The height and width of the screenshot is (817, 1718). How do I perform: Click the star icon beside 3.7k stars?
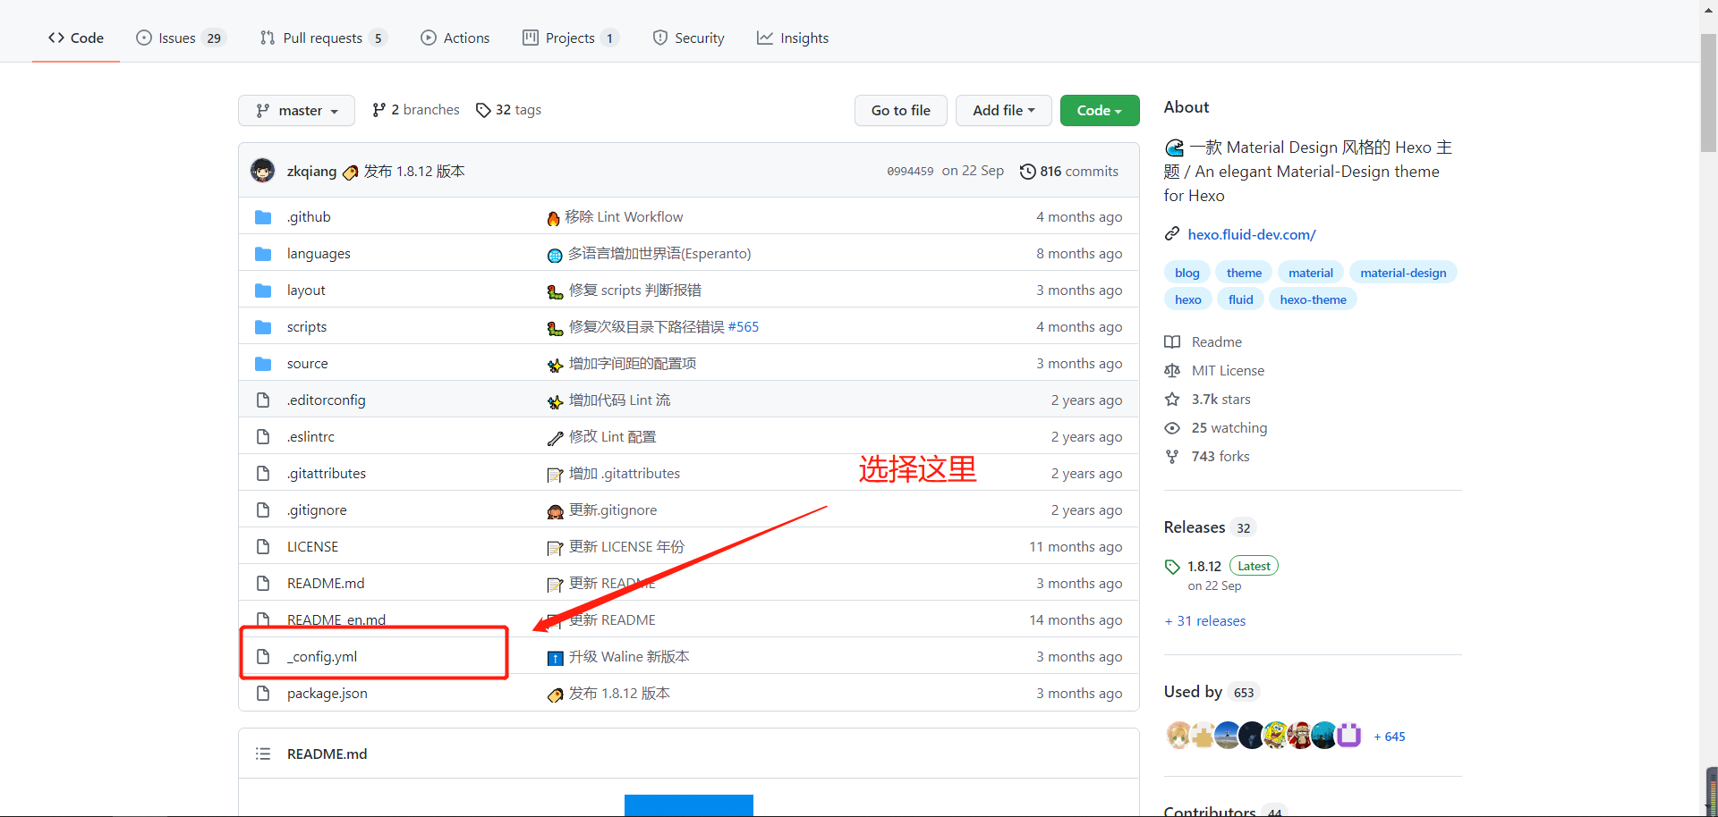[1172, 400]
